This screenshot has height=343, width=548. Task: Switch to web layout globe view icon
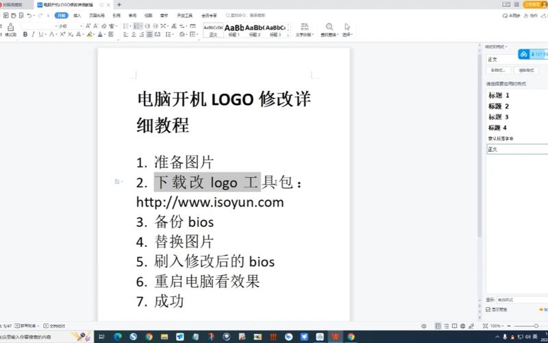coord(463,326)
